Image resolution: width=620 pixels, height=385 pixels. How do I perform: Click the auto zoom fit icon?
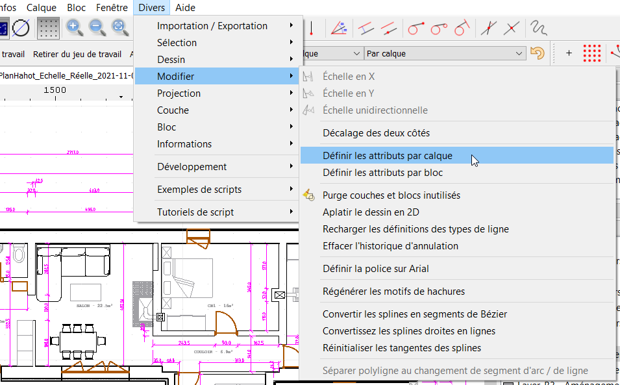[x=119, y=27]
